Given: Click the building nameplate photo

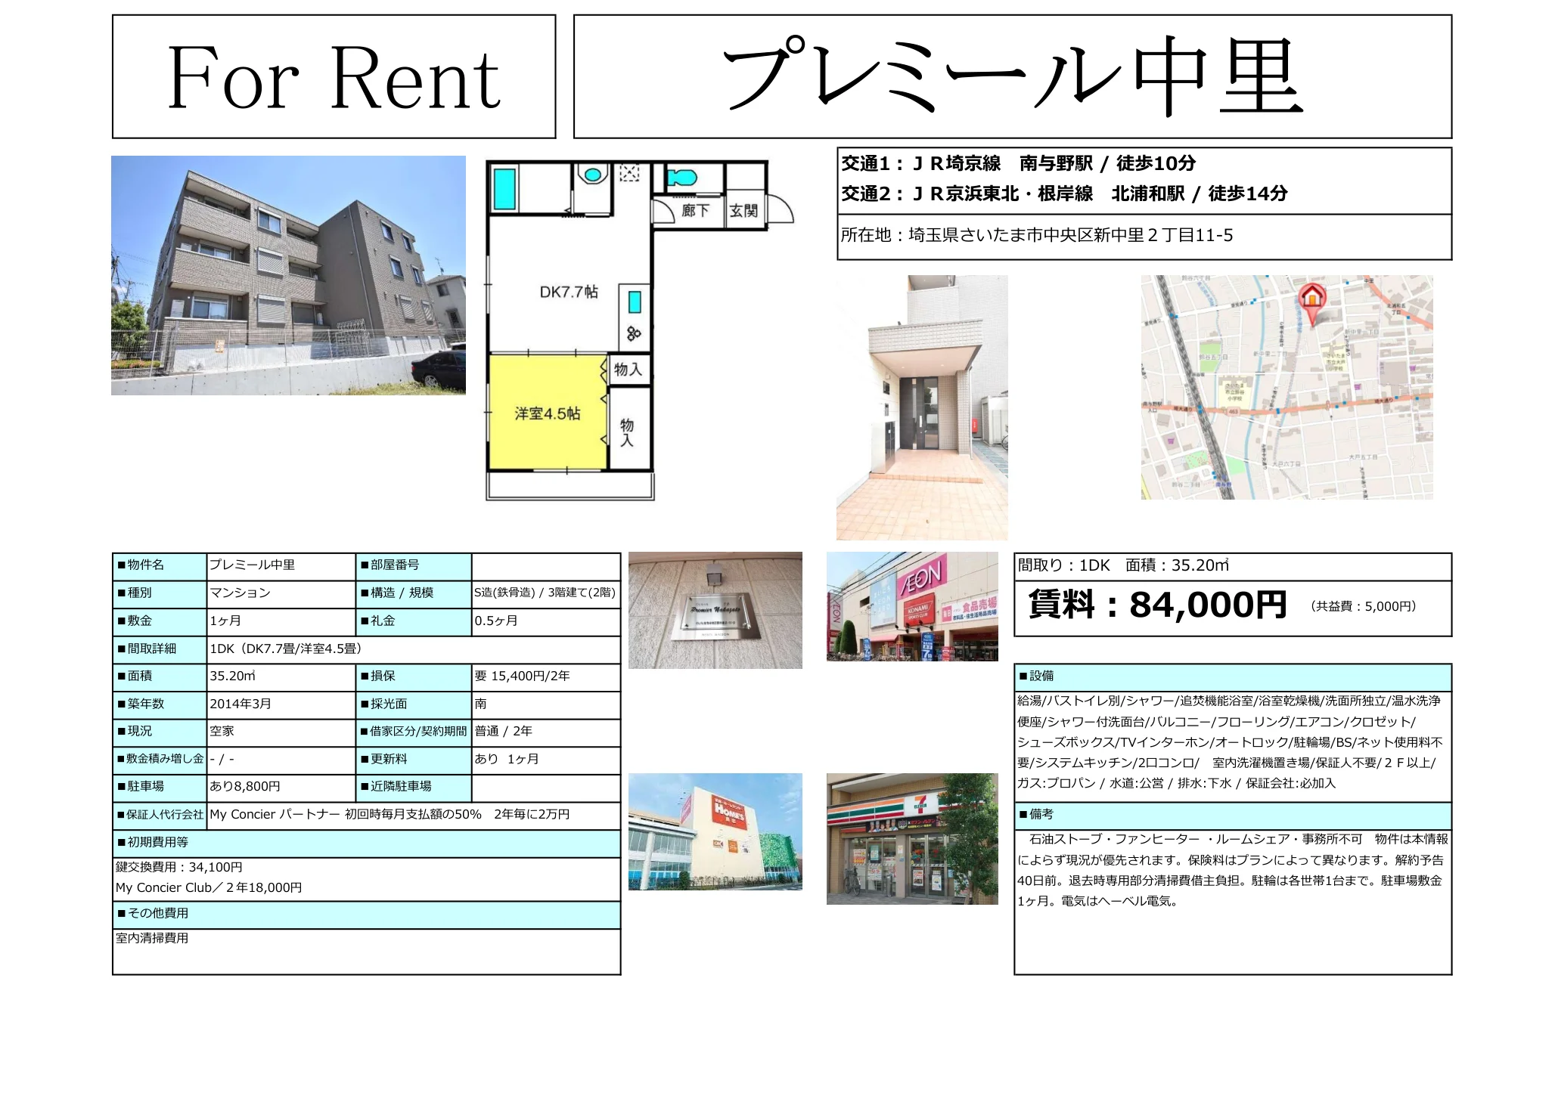Looking at the screenshot, I should click(x=715, y=610).
